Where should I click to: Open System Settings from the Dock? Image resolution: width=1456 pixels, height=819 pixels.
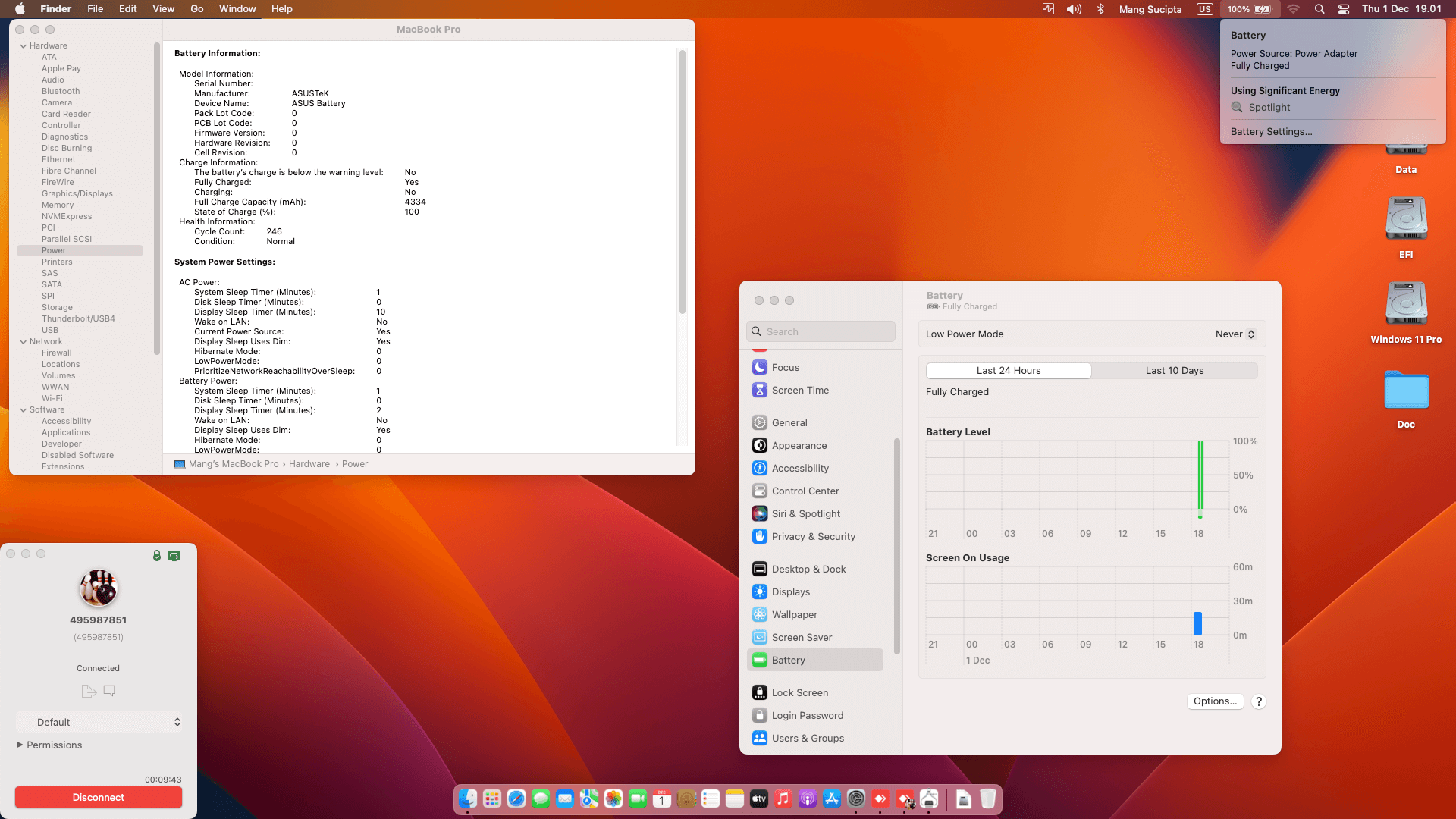pyautogui.click(x=856, y=799)
